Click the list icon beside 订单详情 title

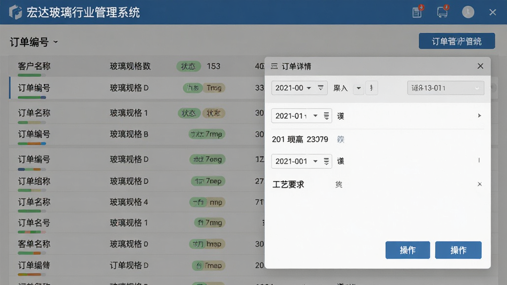click(x=274, y=66)
